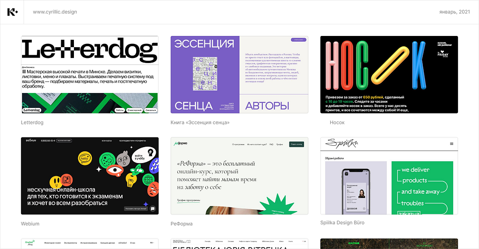Viewport: 479px width, 249px height.
Task: Open the РеФорма course thumbnail
Action: click(239, 176)
